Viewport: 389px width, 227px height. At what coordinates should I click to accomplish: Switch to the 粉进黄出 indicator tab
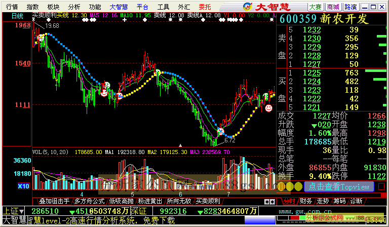150,201
